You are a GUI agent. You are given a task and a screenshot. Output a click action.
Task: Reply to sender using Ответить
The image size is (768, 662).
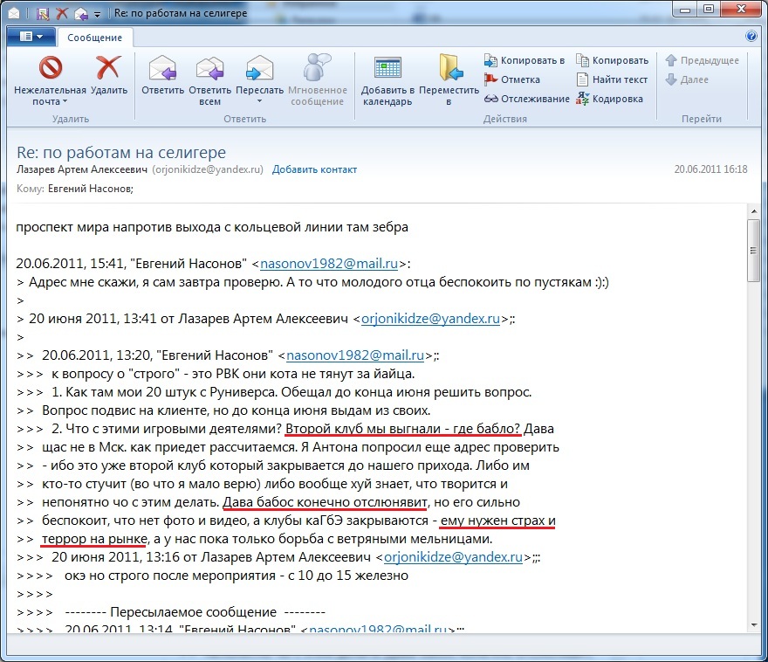(162, 68)
